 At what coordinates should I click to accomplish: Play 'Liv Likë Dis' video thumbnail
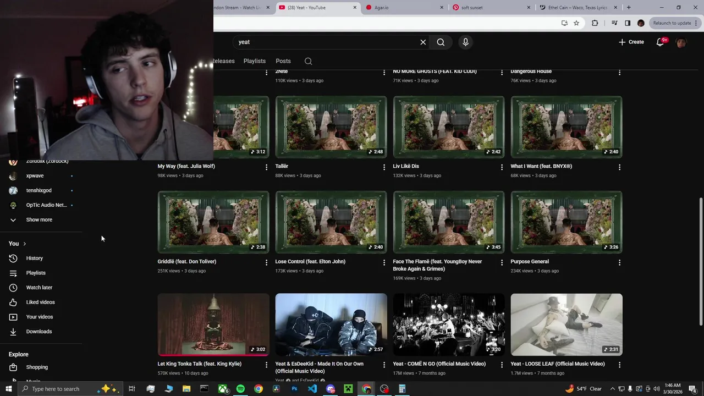pos(449,127)
